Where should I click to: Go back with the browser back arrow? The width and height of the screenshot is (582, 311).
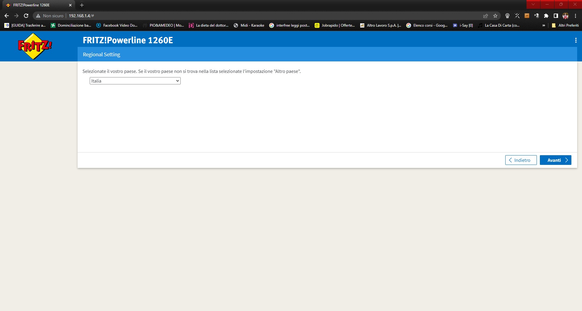(7, 16)
